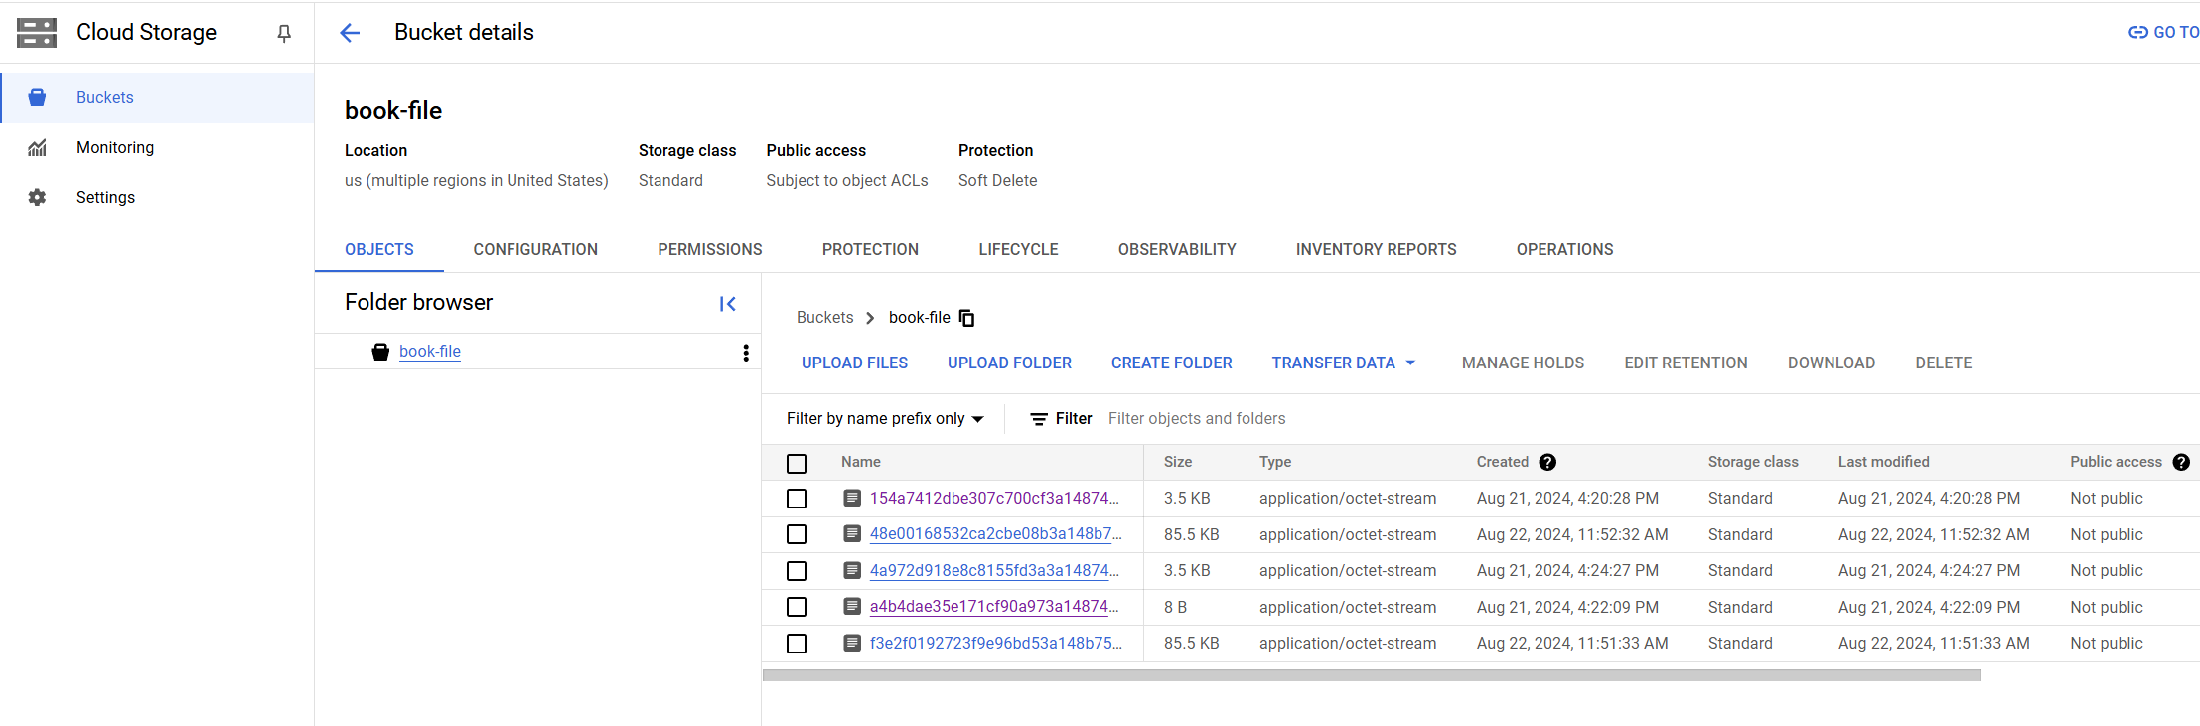Screen dimensions: 2200x726
Task: Open the Transfer Data dropdown
Action: (x=1344, y=363)
